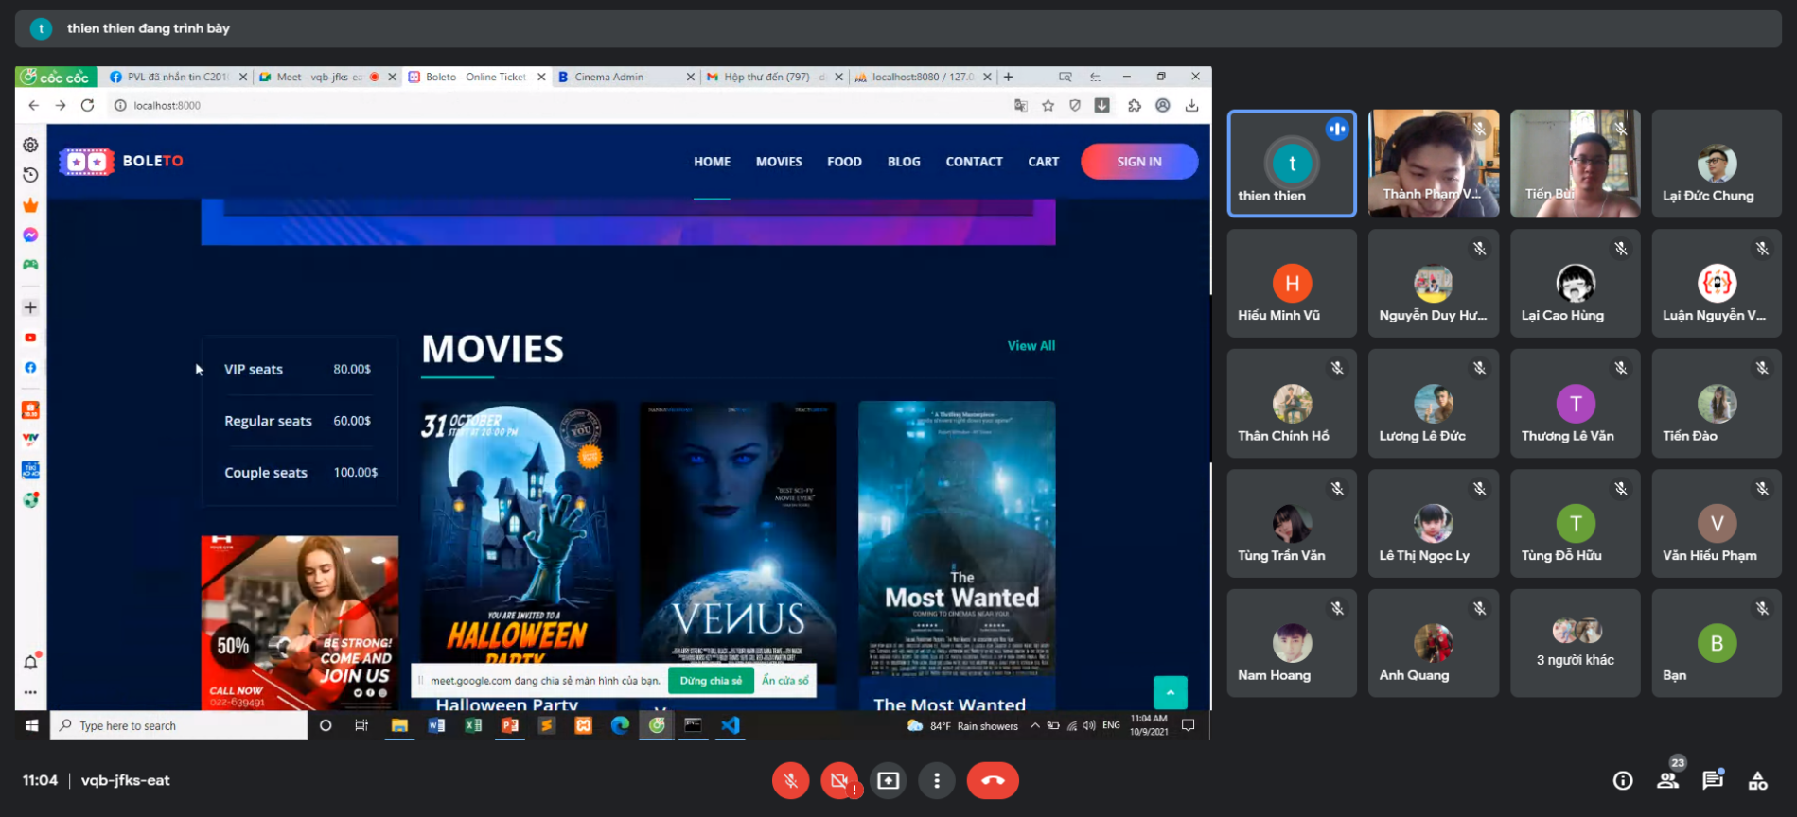Click the '3 người khác' tile
The image size is (1797, 817).
pos(1575,643)
